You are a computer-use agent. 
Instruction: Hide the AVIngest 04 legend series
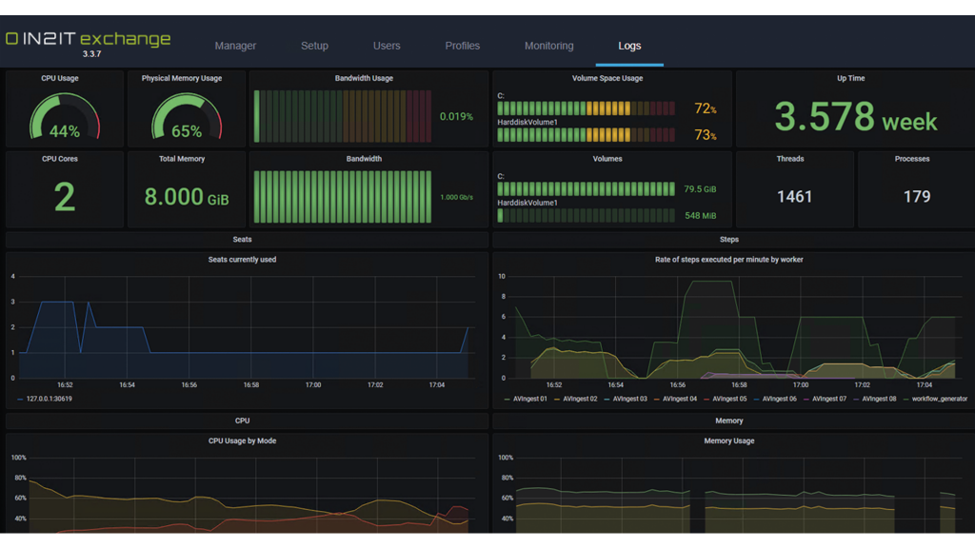[680, 399]
